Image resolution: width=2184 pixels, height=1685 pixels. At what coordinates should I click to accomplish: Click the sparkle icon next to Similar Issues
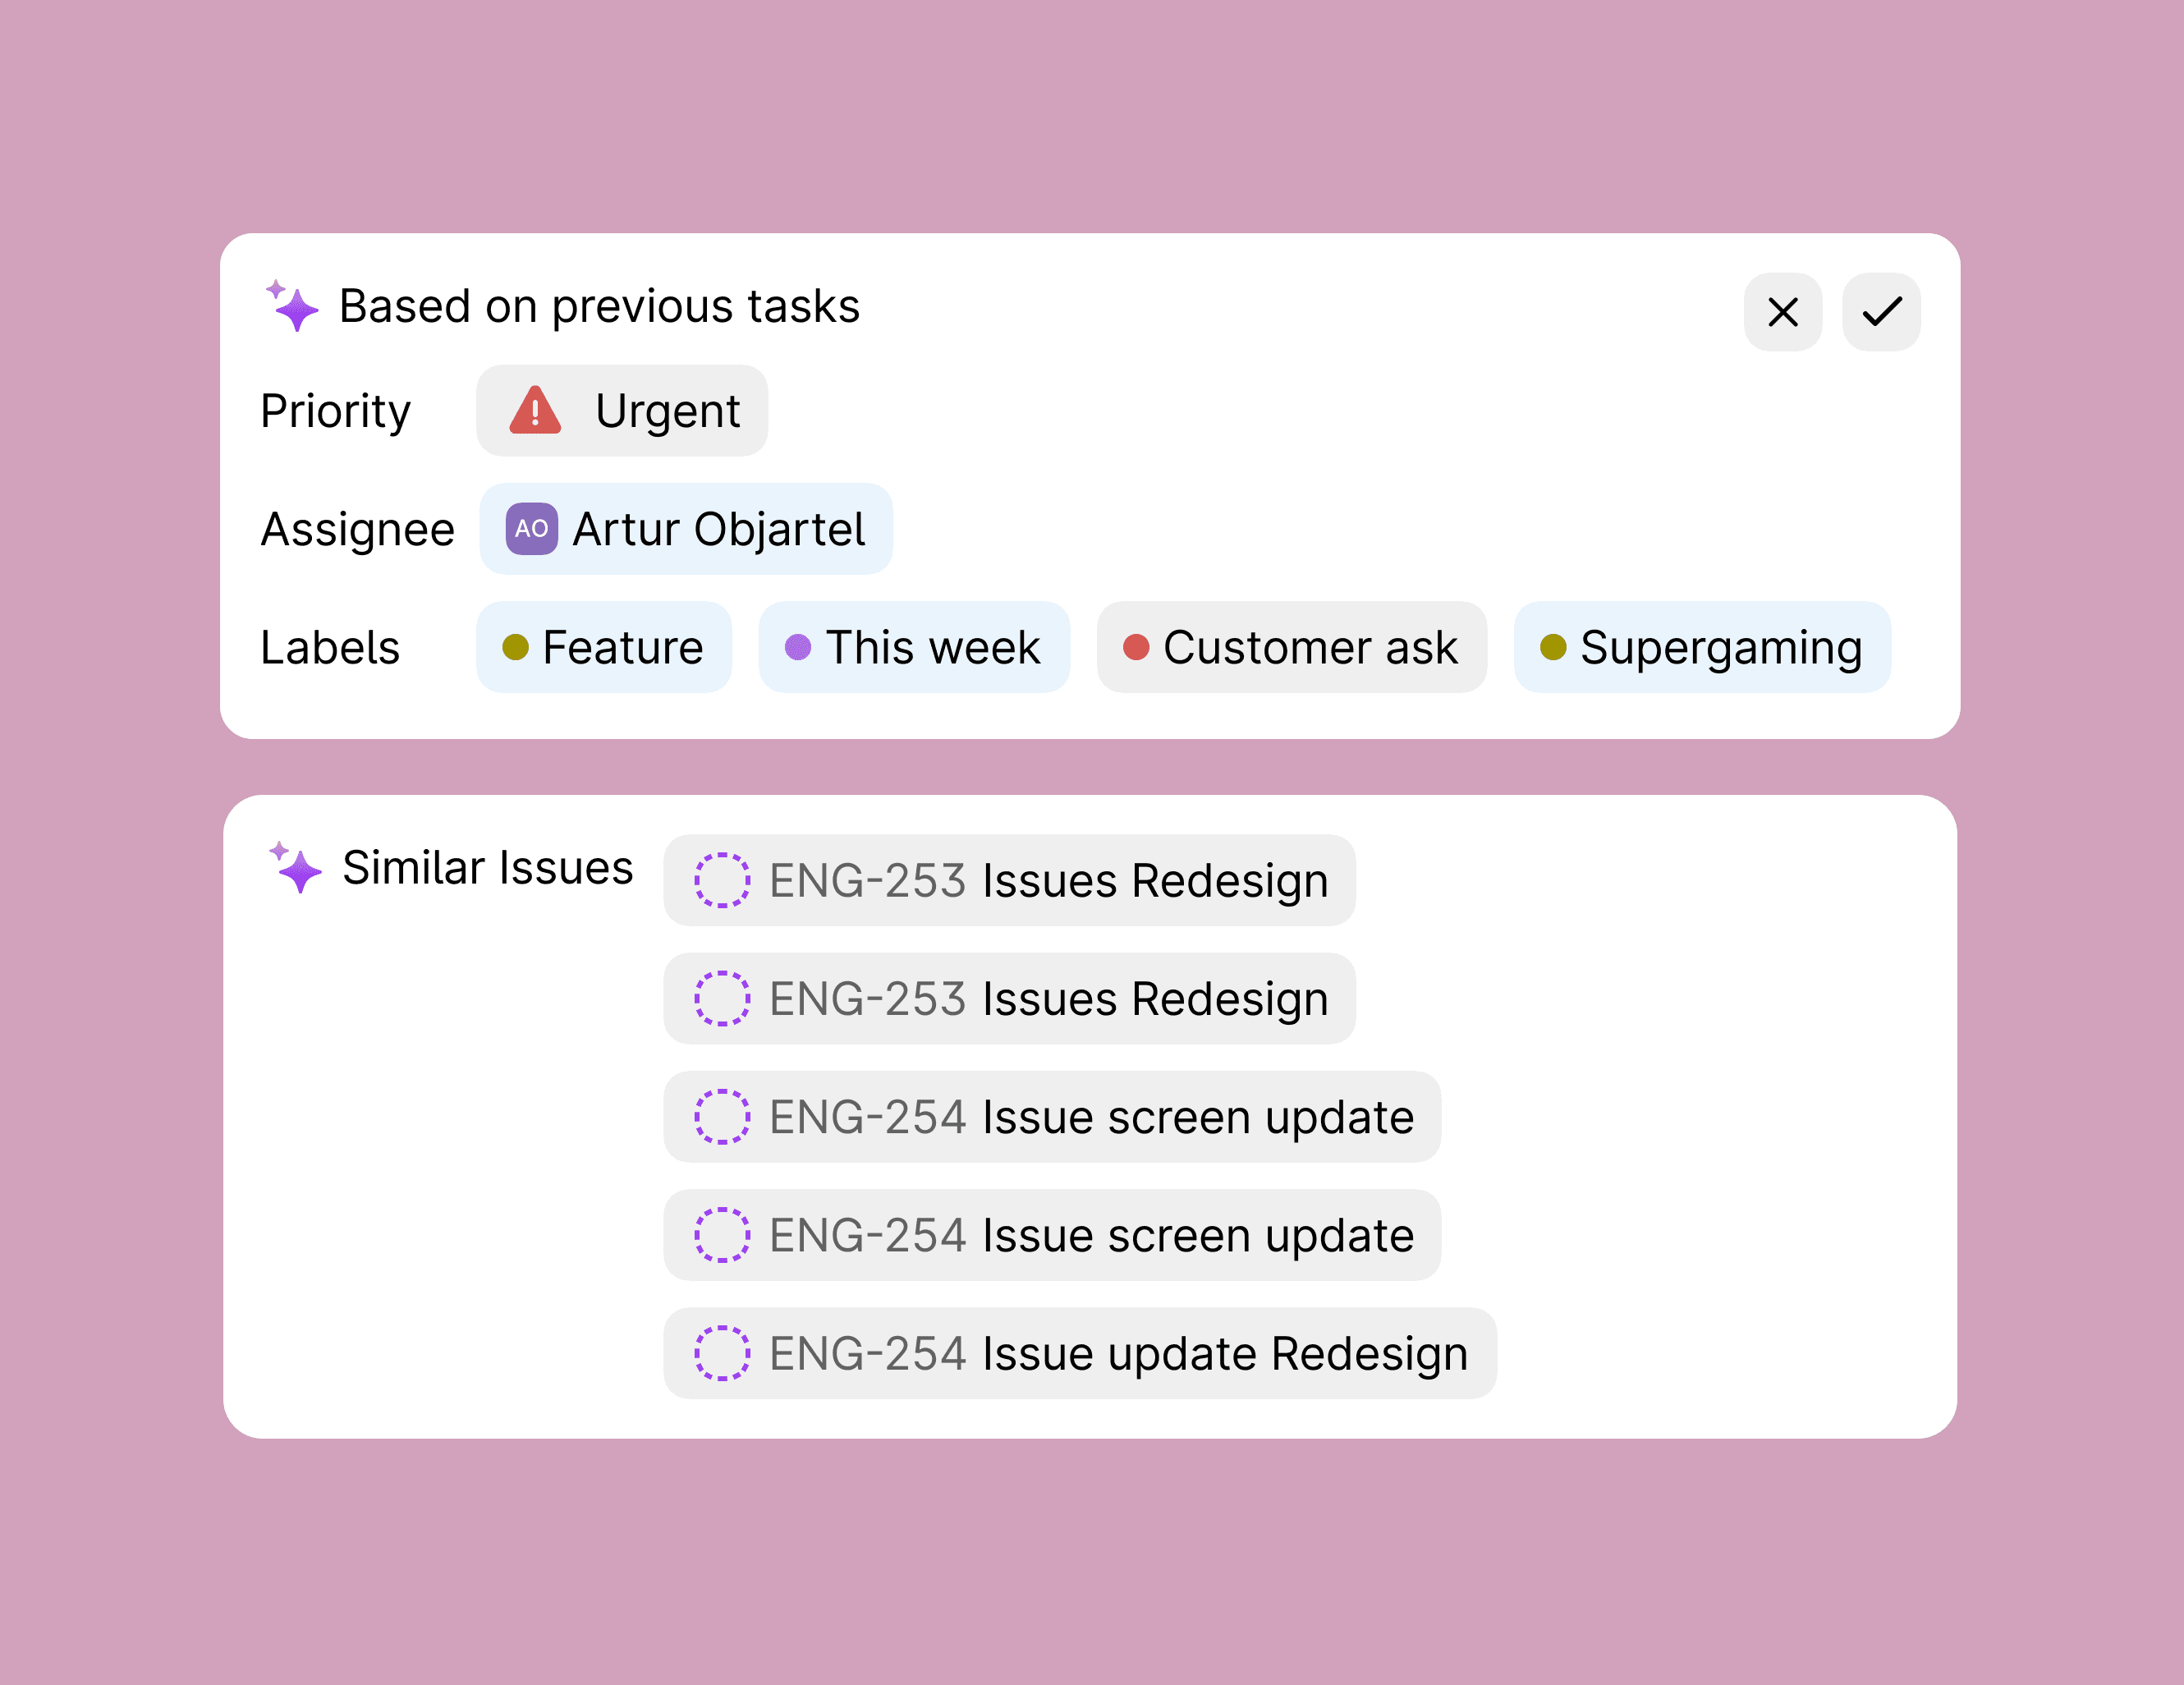click(295, 867)
